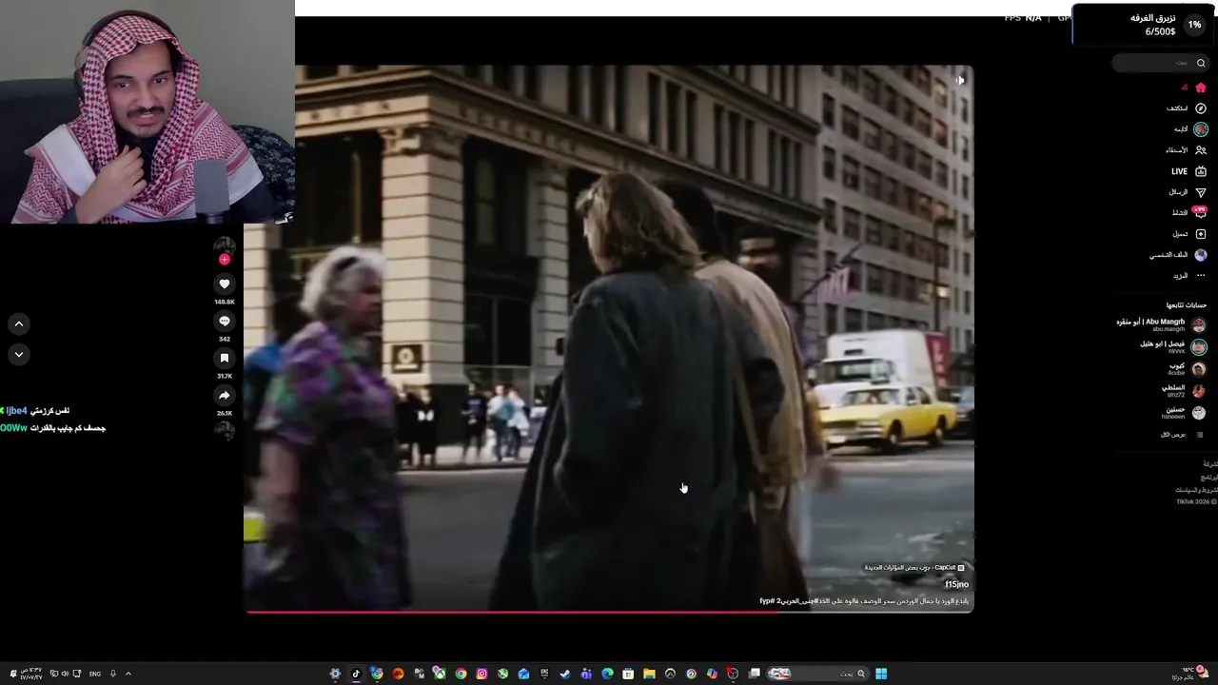This screenshot has width=1218, height=685.
Task: Open the Windows Start button
Action: tap(881, 674)
